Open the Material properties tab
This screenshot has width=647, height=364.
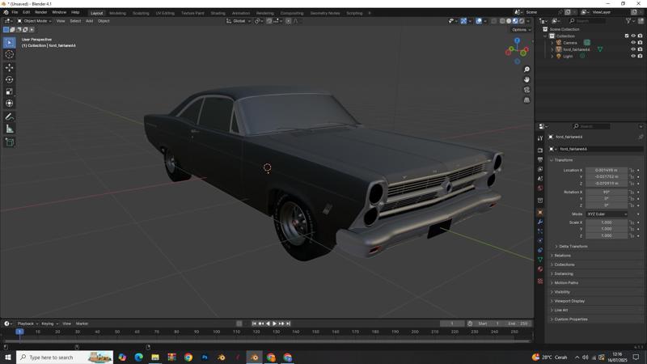540,269
